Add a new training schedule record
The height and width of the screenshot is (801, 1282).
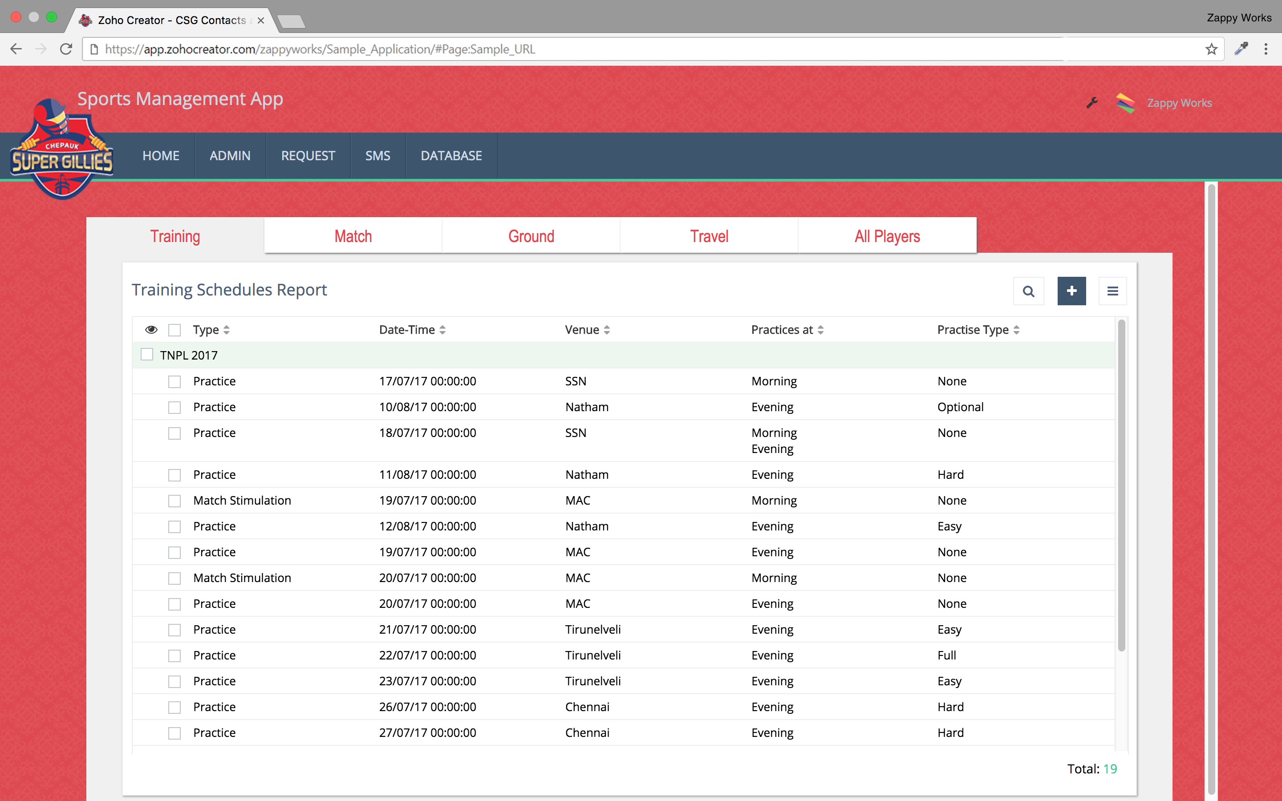pos(1071,291)
